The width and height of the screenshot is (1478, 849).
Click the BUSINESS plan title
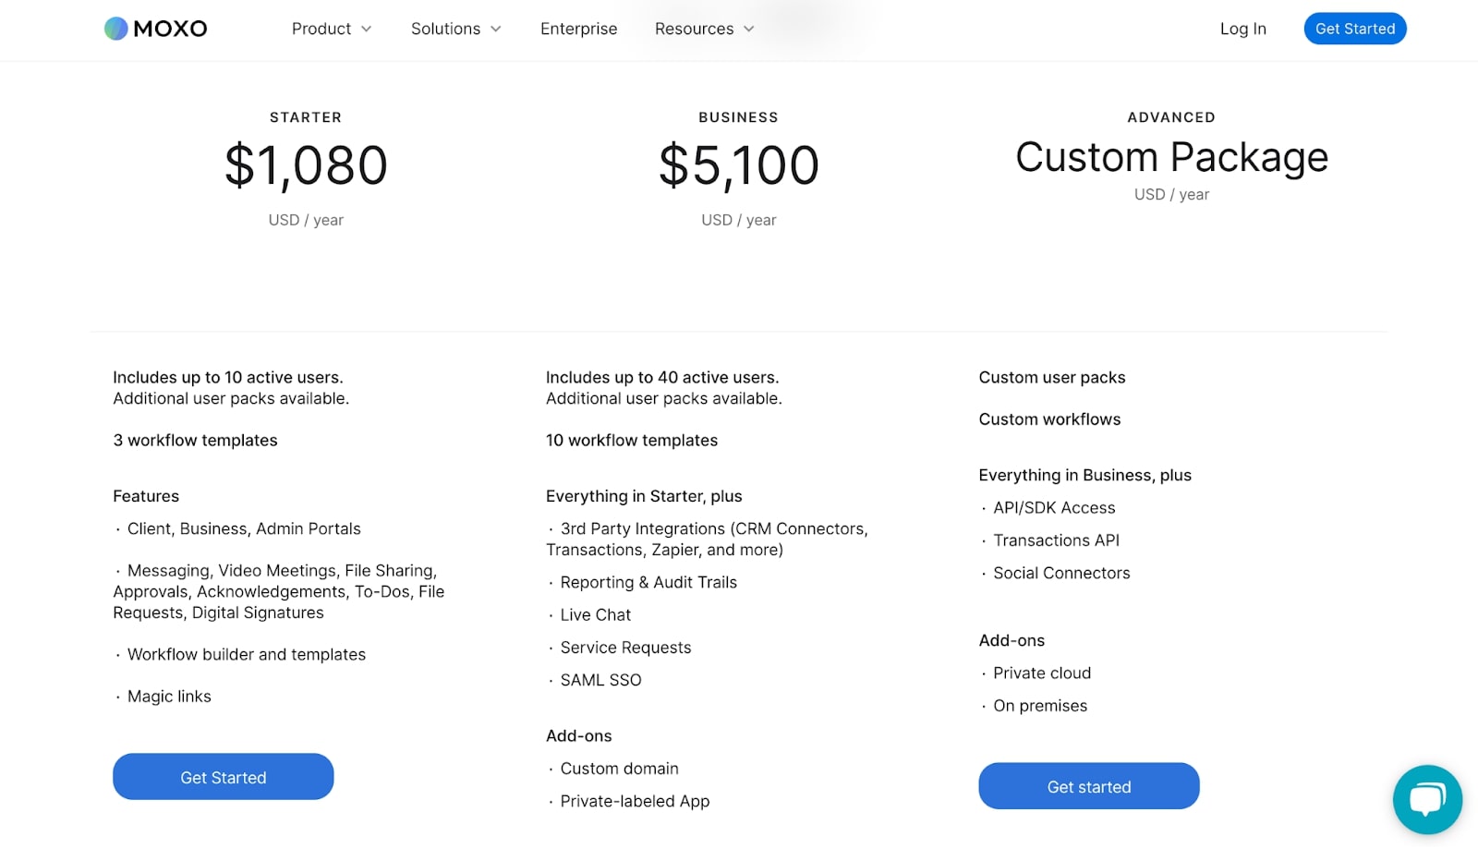[738, 117]
